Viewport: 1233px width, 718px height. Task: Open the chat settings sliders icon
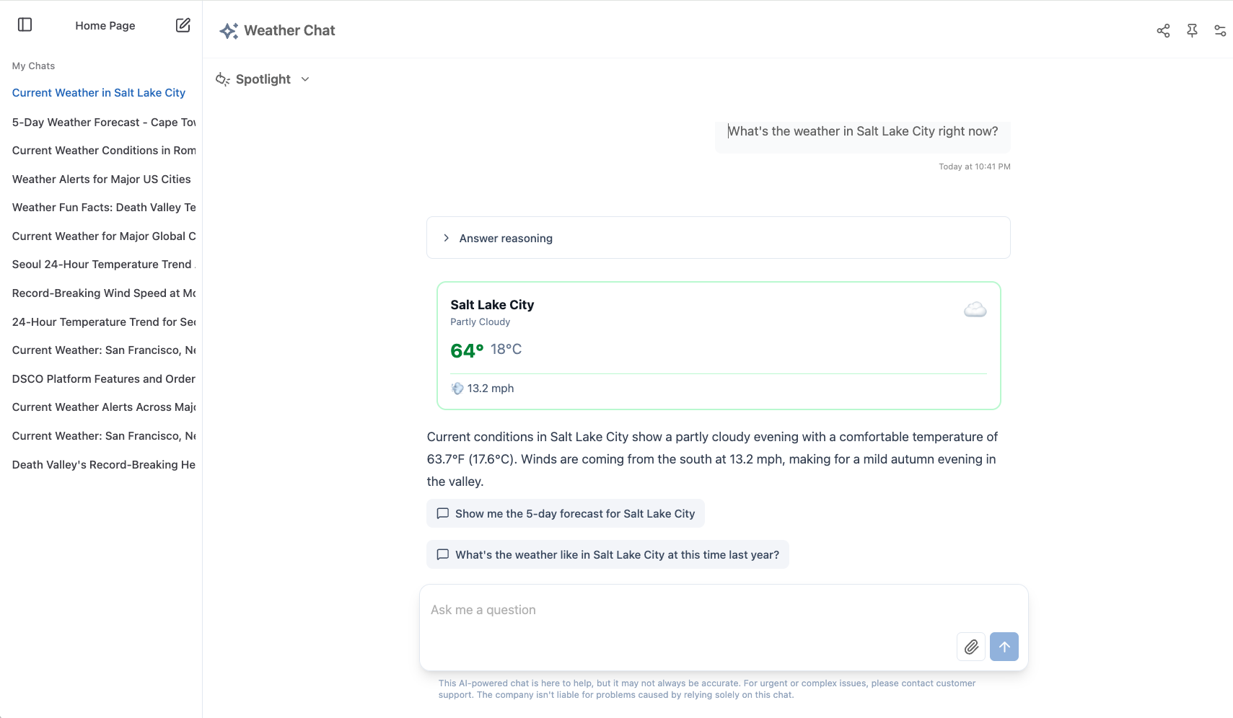1220,30
